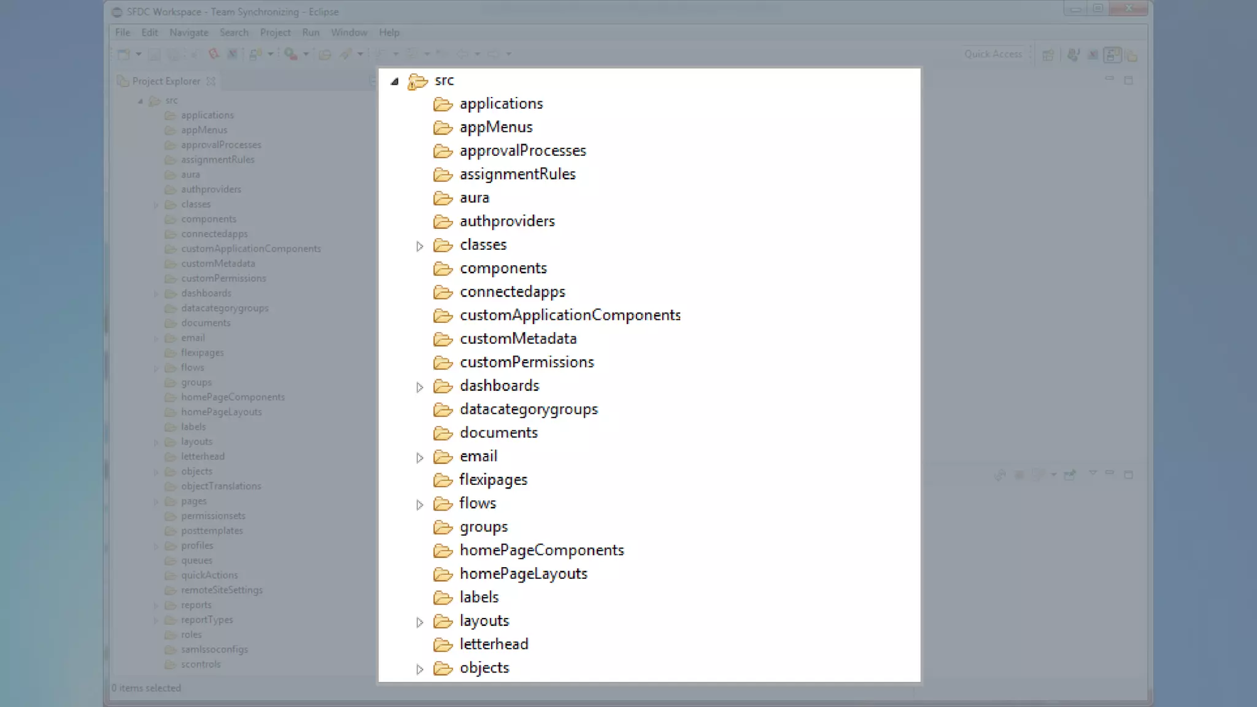
Task: Open the Project menu
Action: [x=275, y=33]
